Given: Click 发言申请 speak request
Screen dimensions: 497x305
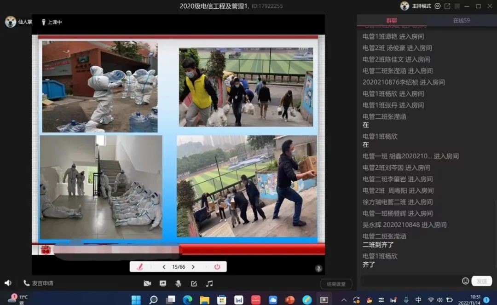Looking at the screenshot, I should 38,283.
